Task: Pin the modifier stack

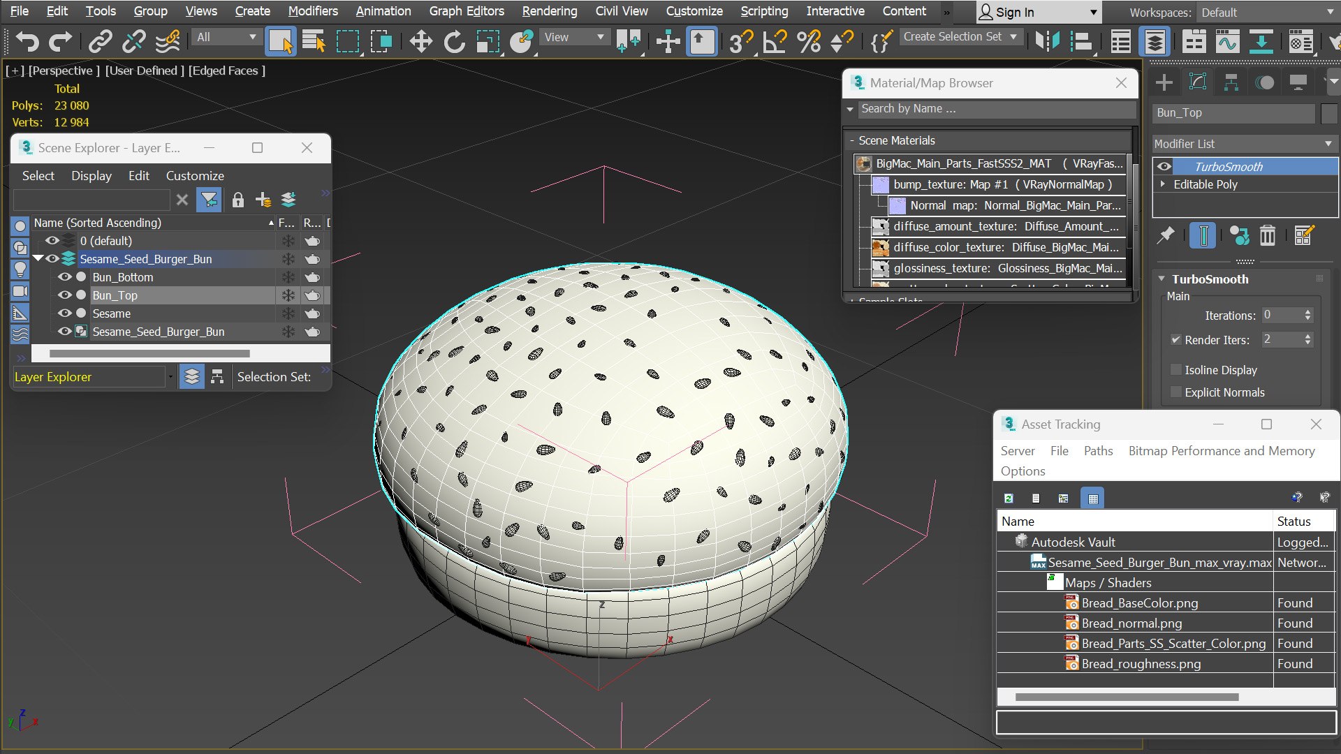Action: pos(1165,235)
